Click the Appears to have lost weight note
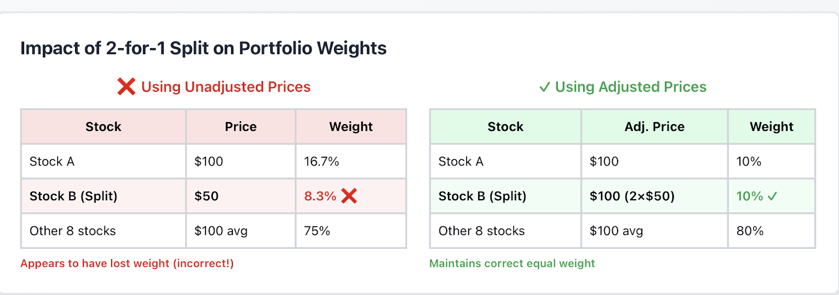 coord(127,264)
